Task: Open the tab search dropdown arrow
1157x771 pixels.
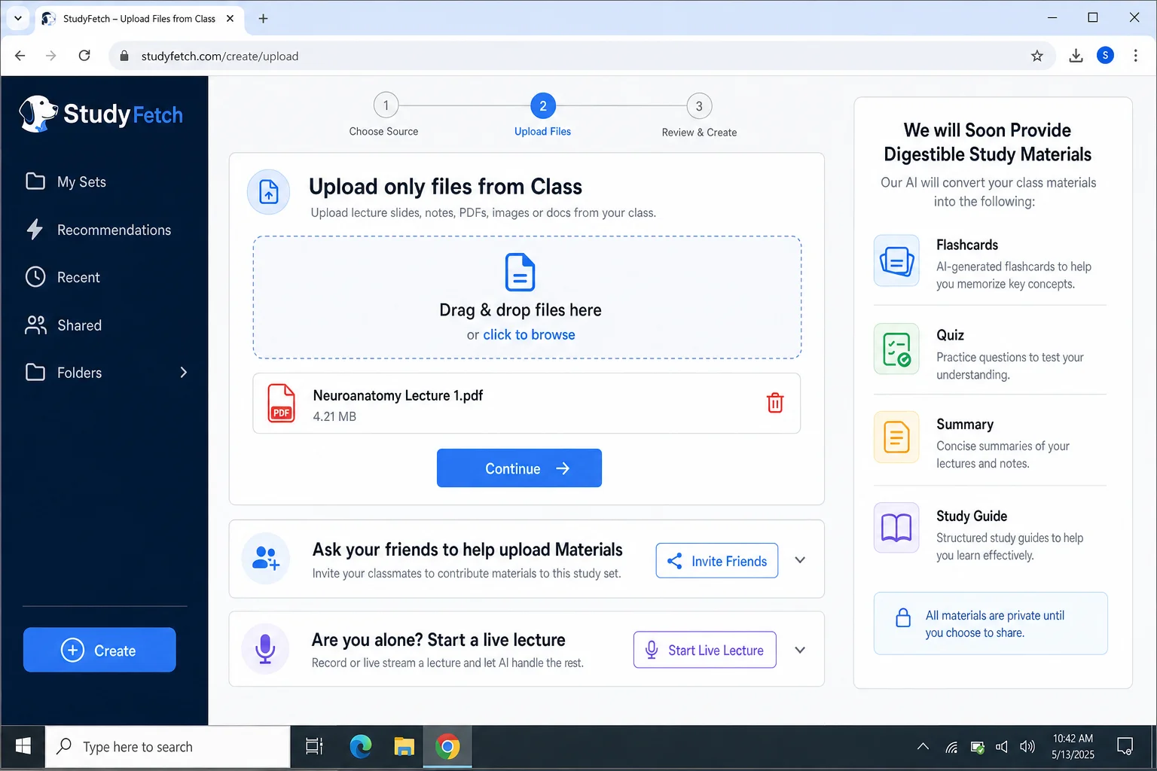Action: 18,19
